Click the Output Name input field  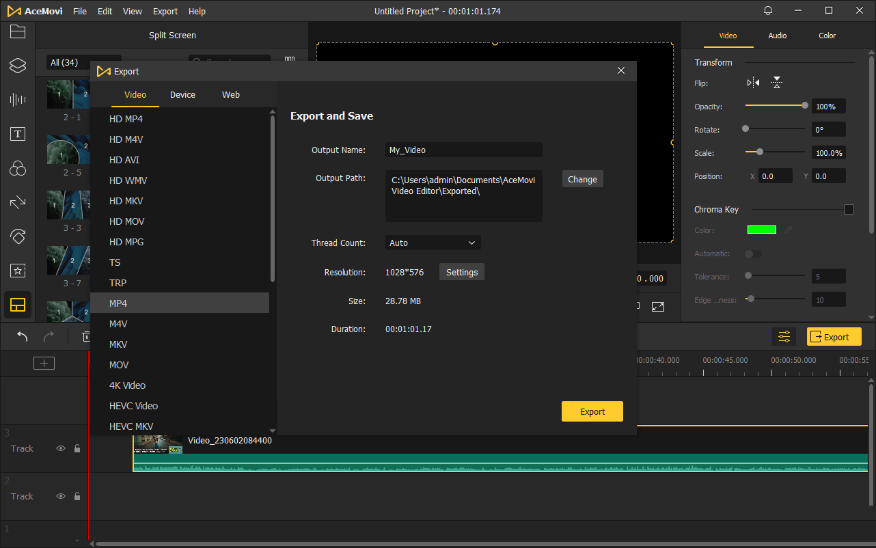pos(464,150)
